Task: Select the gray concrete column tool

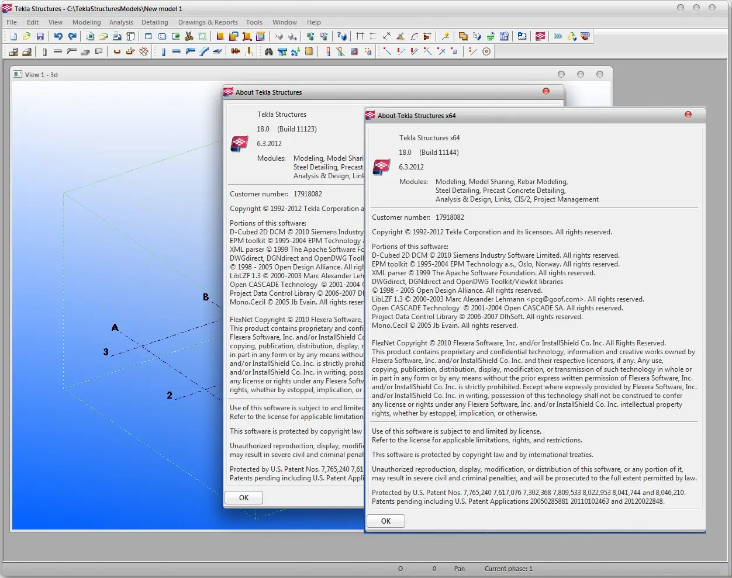Action: (x=44, y=51)
